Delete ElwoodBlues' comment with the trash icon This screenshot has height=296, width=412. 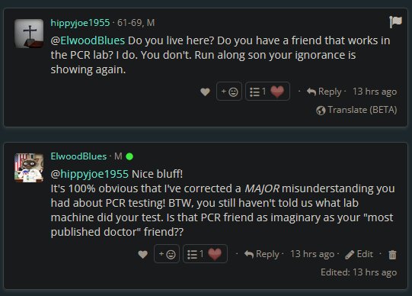(x=392, y=255)
